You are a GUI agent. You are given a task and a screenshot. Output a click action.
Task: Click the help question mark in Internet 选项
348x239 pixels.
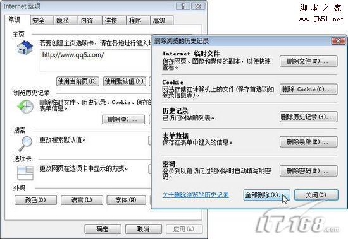(183, 6)
